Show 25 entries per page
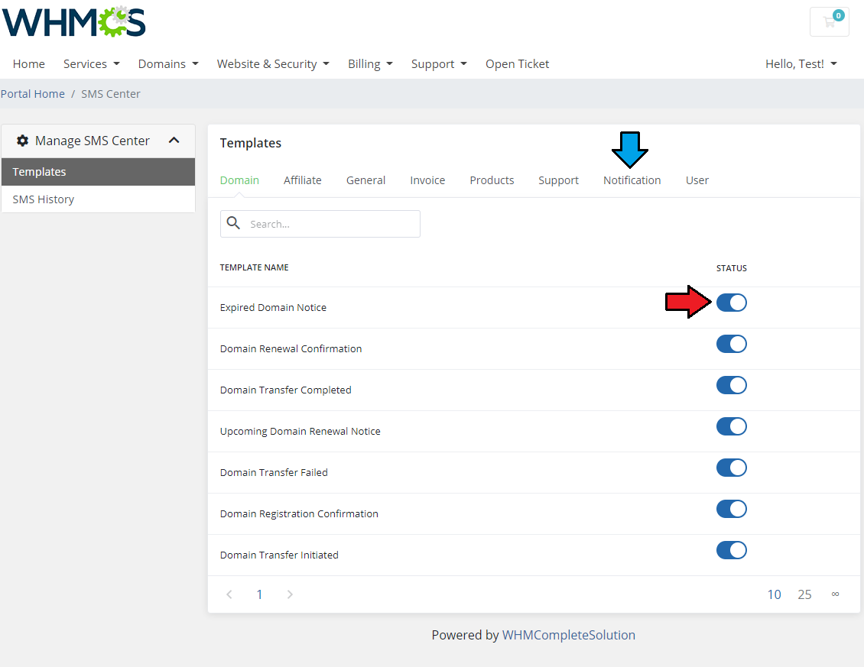Screen dimensions: 864x667 pyautogui.click(x=804, y=594)
